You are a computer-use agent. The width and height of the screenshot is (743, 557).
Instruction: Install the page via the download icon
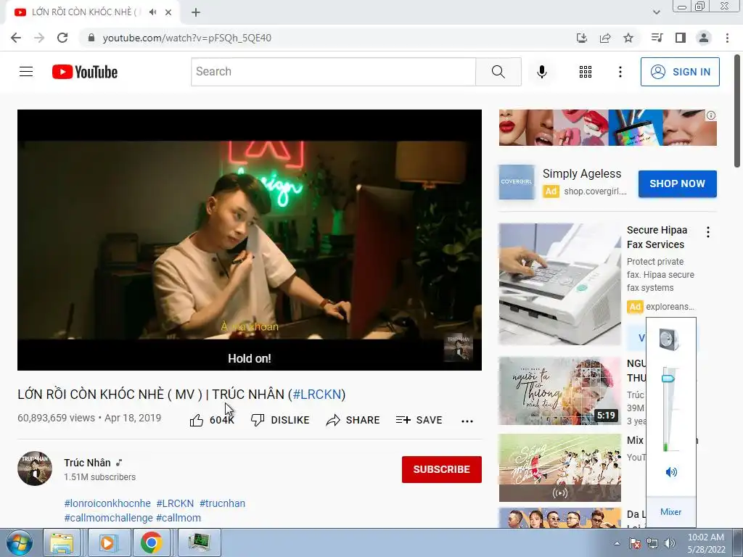581,38
